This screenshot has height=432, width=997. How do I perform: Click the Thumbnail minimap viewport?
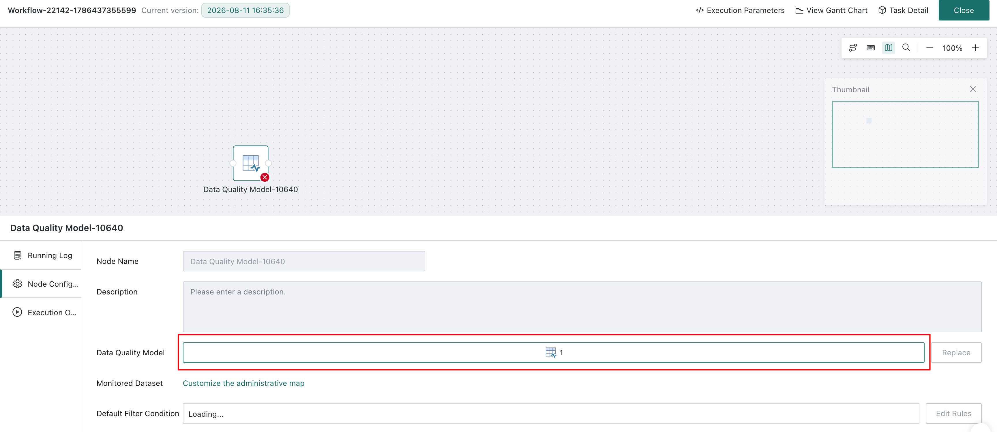[905, 134]
